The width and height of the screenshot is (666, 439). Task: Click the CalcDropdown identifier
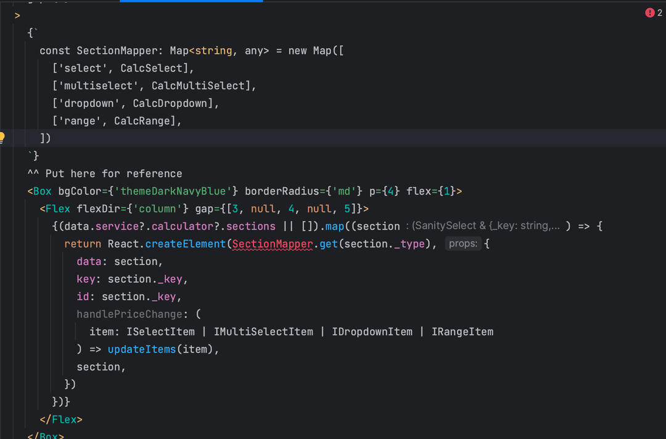point(170,103)
